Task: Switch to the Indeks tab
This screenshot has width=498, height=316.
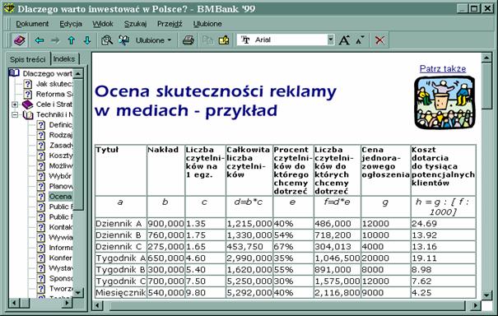Action: click(x=64, y=58)
